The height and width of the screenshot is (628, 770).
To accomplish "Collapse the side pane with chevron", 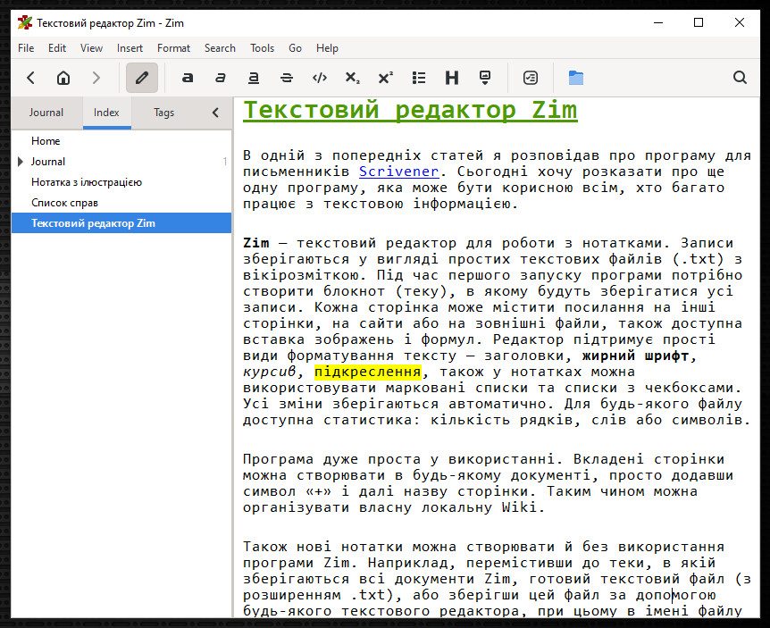I will point(215,113).
